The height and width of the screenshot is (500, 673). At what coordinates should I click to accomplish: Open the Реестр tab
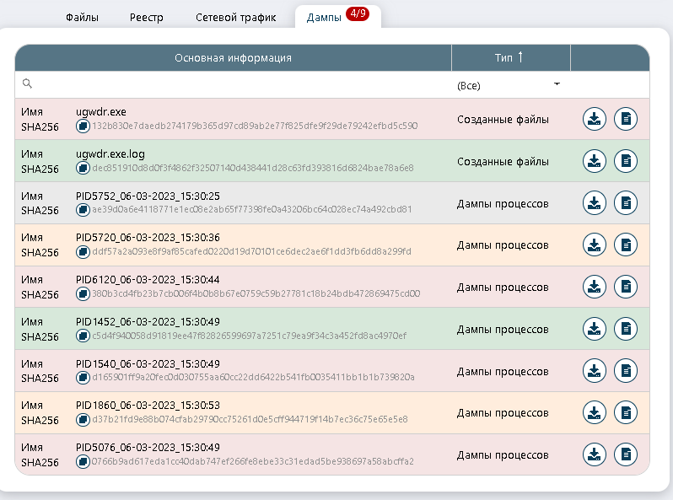pyautogui.click(x=147, y=17)
